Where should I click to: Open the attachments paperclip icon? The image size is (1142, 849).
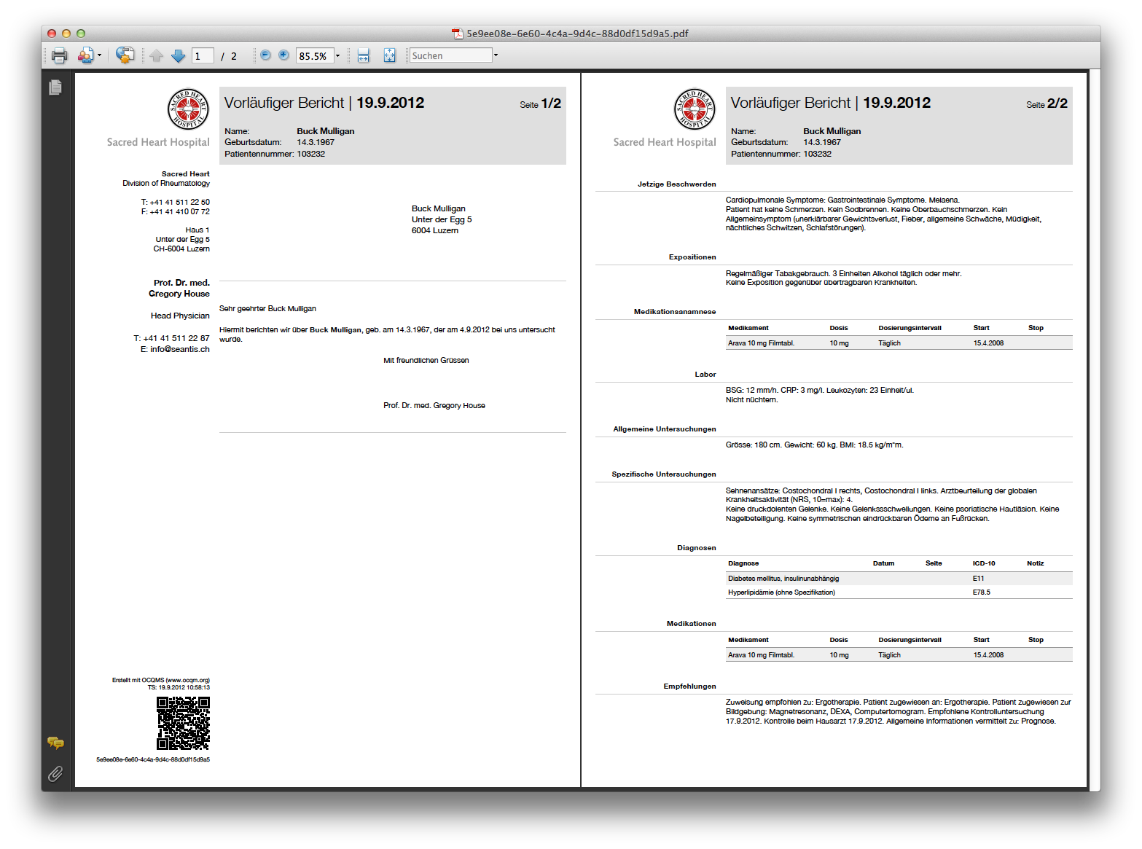(x=55, y=773)
